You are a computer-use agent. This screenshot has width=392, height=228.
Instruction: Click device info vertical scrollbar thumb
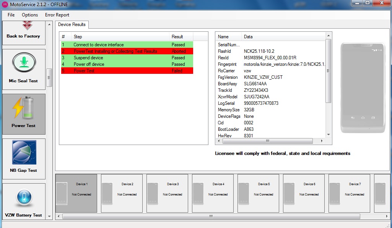click(329, 71)
